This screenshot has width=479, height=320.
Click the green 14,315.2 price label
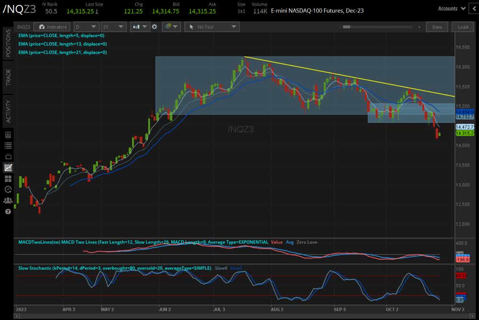pos(465,133)
